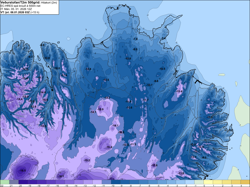Select the -22 light green legend swatch
The image size is (250, 187).
coord(5,182)
